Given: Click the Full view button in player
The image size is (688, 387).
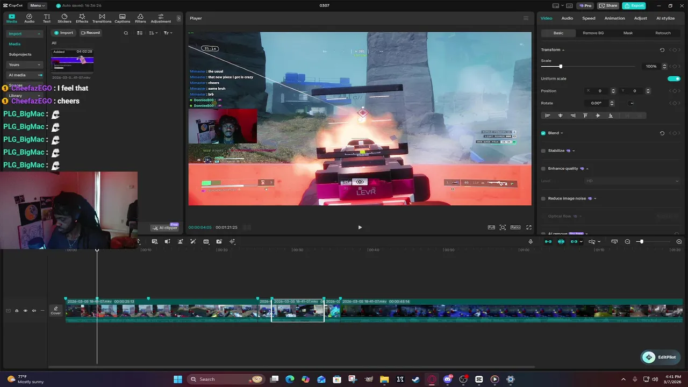Looking at the screenshot, I should pyautogui.click(x=491, y=227).
